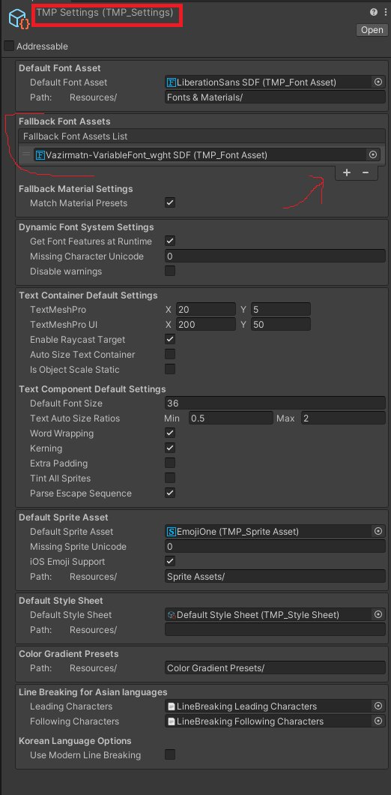Toggle Get Font Features at Runtime
Image resolution: width=391 pixels, height=795 pixels.
(170, 241)
